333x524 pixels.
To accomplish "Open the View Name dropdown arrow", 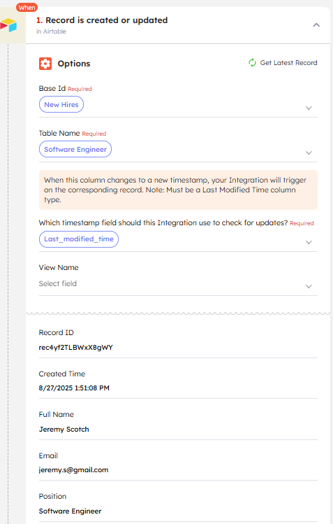I will (x=309, y=286).
